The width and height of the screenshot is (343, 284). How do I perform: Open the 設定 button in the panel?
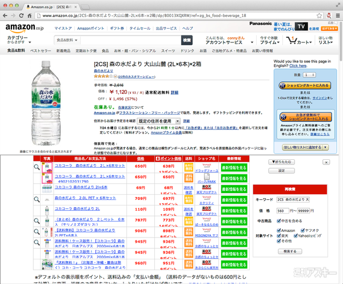(x=281, y=171)
